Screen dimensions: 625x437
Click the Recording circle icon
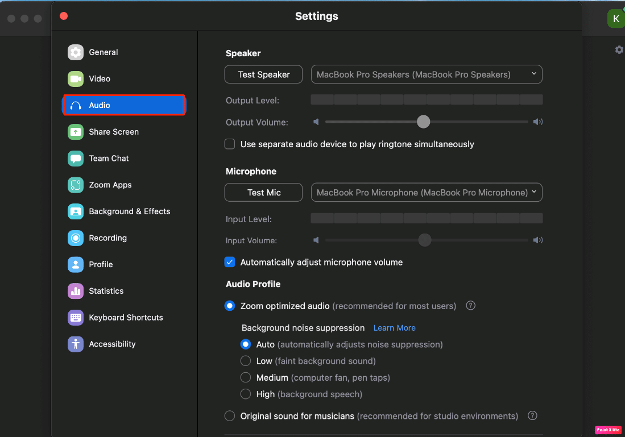[x=75, y=238]
